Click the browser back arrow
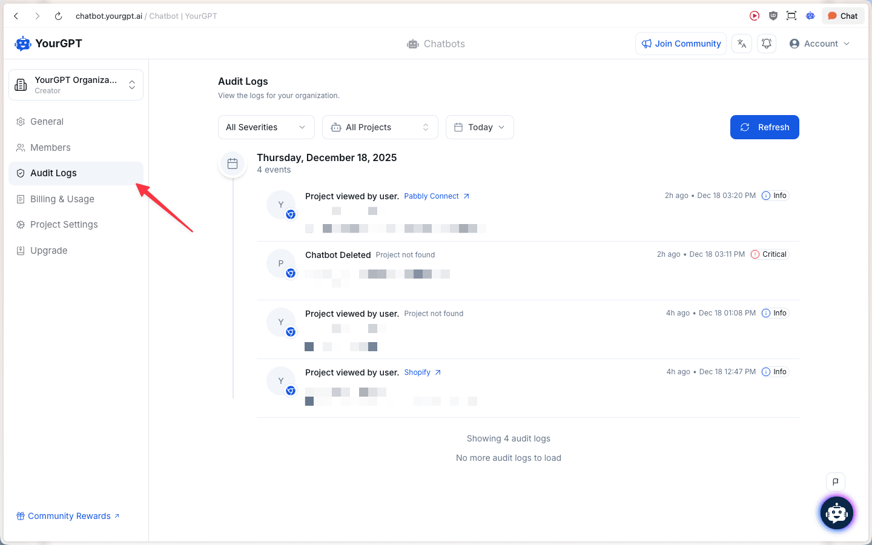 (x=16, y=16)
